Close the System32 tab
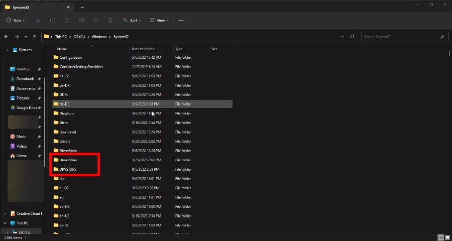Viewport: 452px width, 241px height. (68, 7)
